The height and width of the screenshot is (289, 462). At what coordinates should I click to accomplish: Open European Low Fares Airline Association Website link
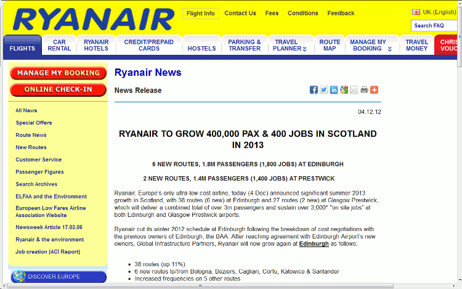point(51,211)
